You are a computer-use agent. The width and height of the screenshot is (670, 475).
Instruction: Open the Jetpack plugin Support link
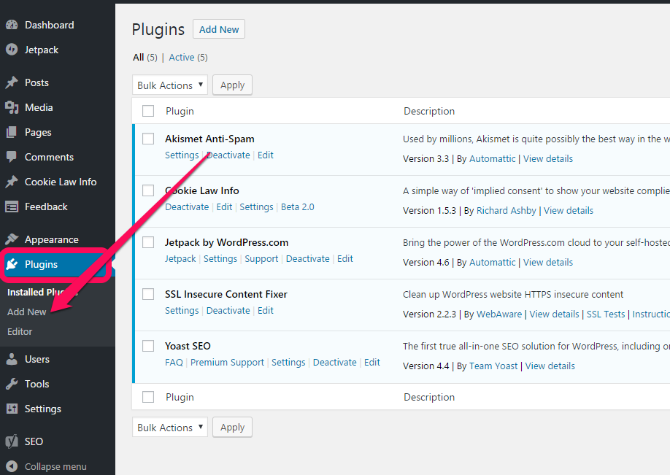click(261, 259)
